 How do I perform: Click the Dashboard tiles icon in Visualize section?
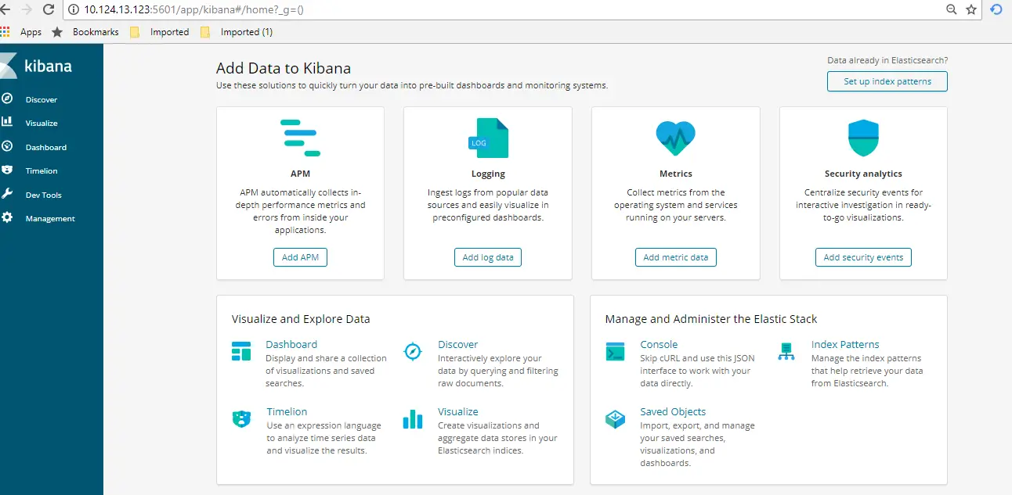pyautogui.click(x=241, y=351)
